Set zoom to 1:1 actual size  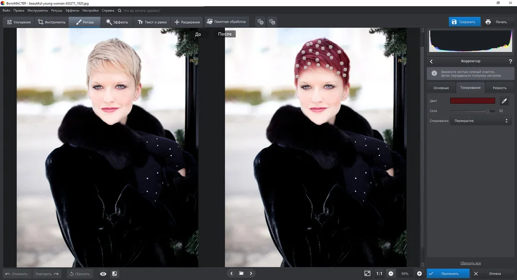(379, 273)
